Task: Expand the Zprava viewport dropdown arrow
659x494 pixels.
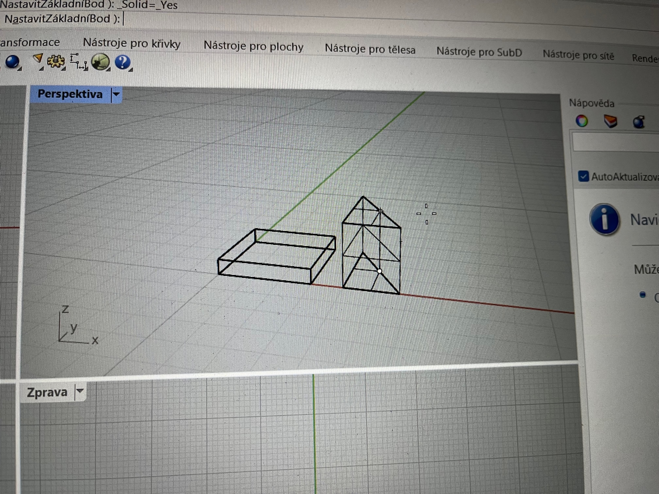Action: coord(80,391)
